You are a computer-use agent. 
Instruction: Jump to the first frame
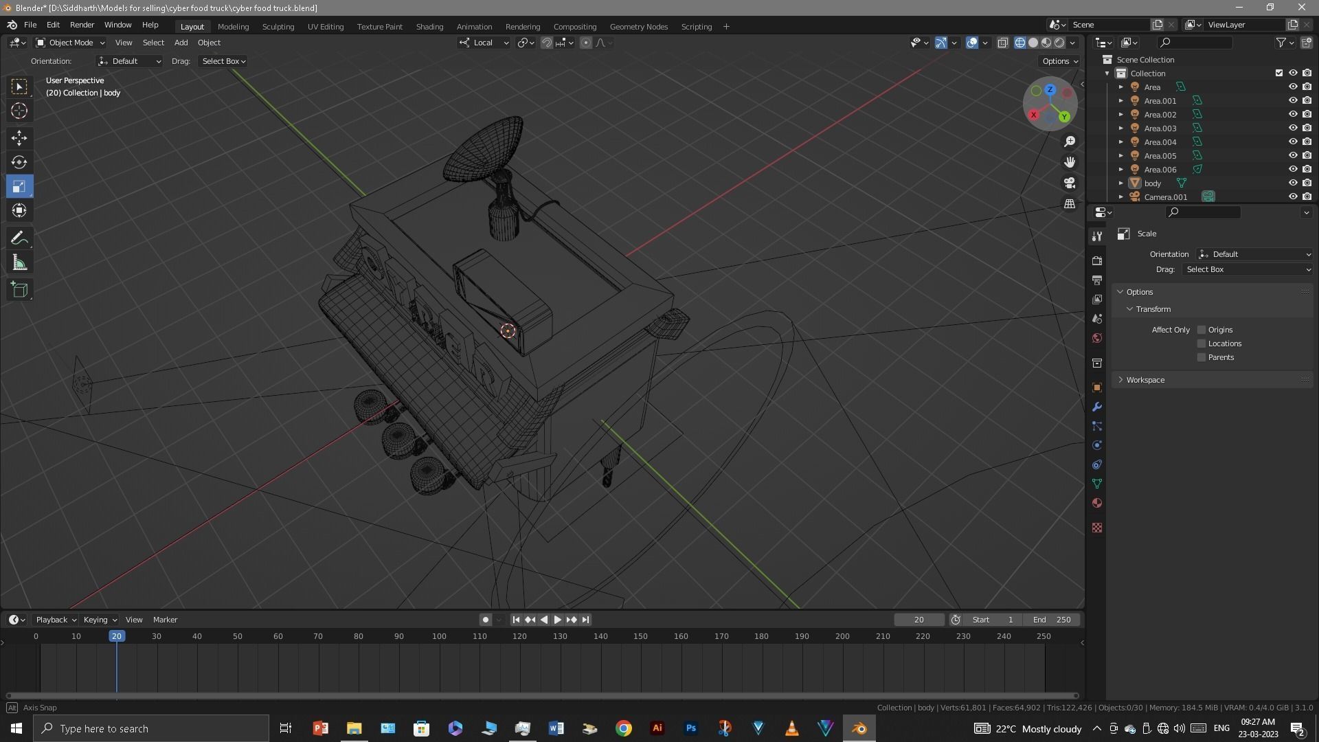click(516, 620)
